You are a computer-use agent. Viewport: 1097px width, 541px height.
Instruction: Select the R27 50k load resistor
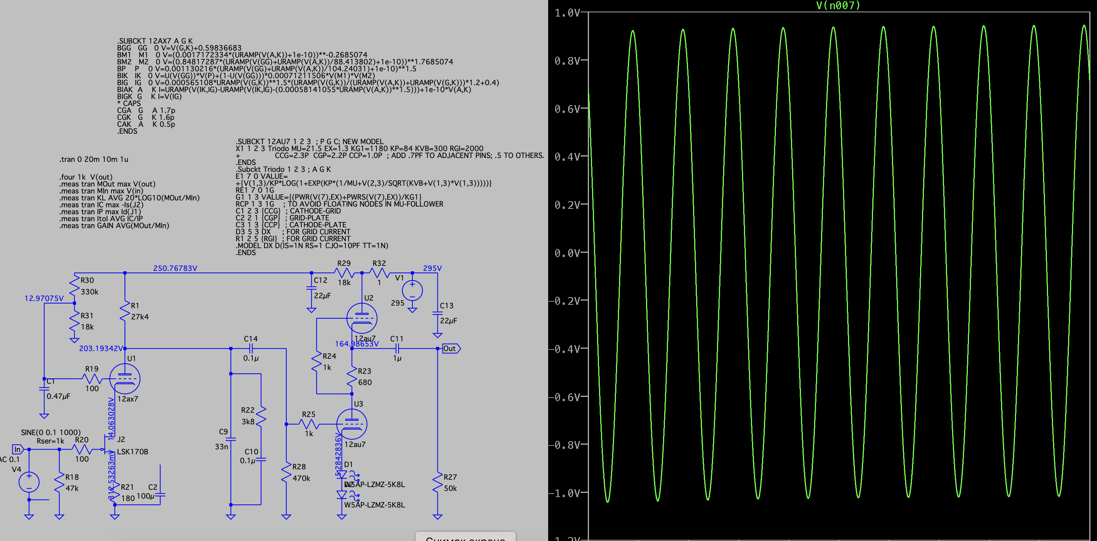tap(437, 482)
